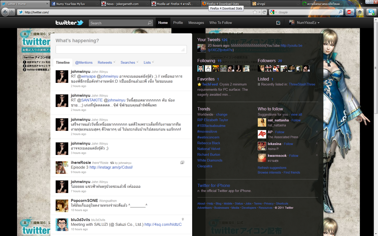This screenshot has height=236, width=378.
Task: Follow nat_nattasha from suggestions
Action: (296, 120)
